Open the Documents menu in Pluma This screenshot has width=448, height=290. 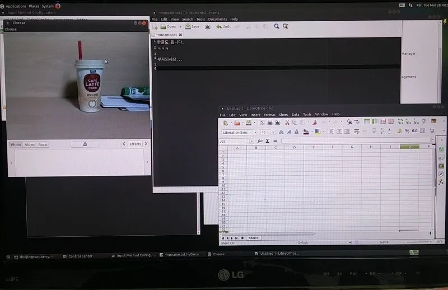coord(217,19)
